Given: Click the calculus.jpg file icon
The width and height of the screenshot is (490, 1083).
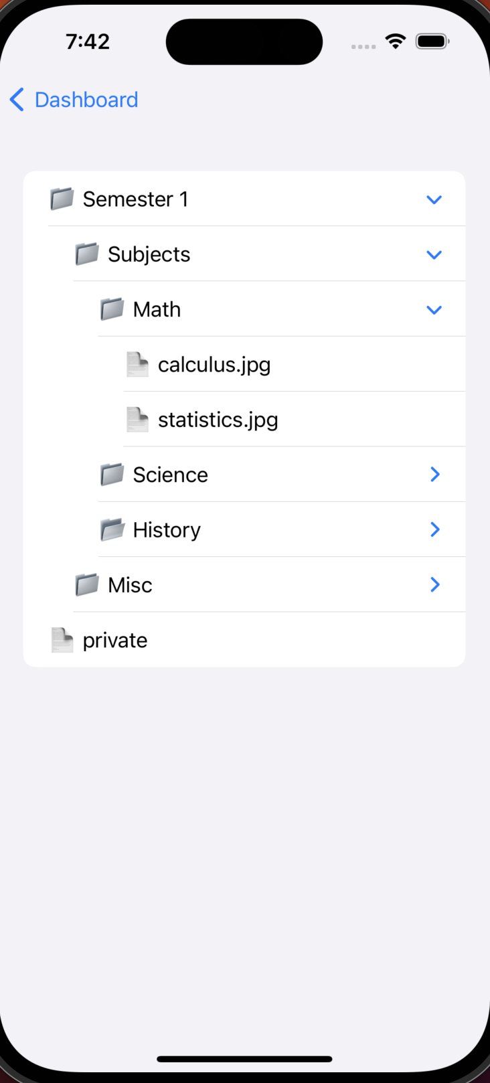Looking at the screenshot, I should point(137,365).
